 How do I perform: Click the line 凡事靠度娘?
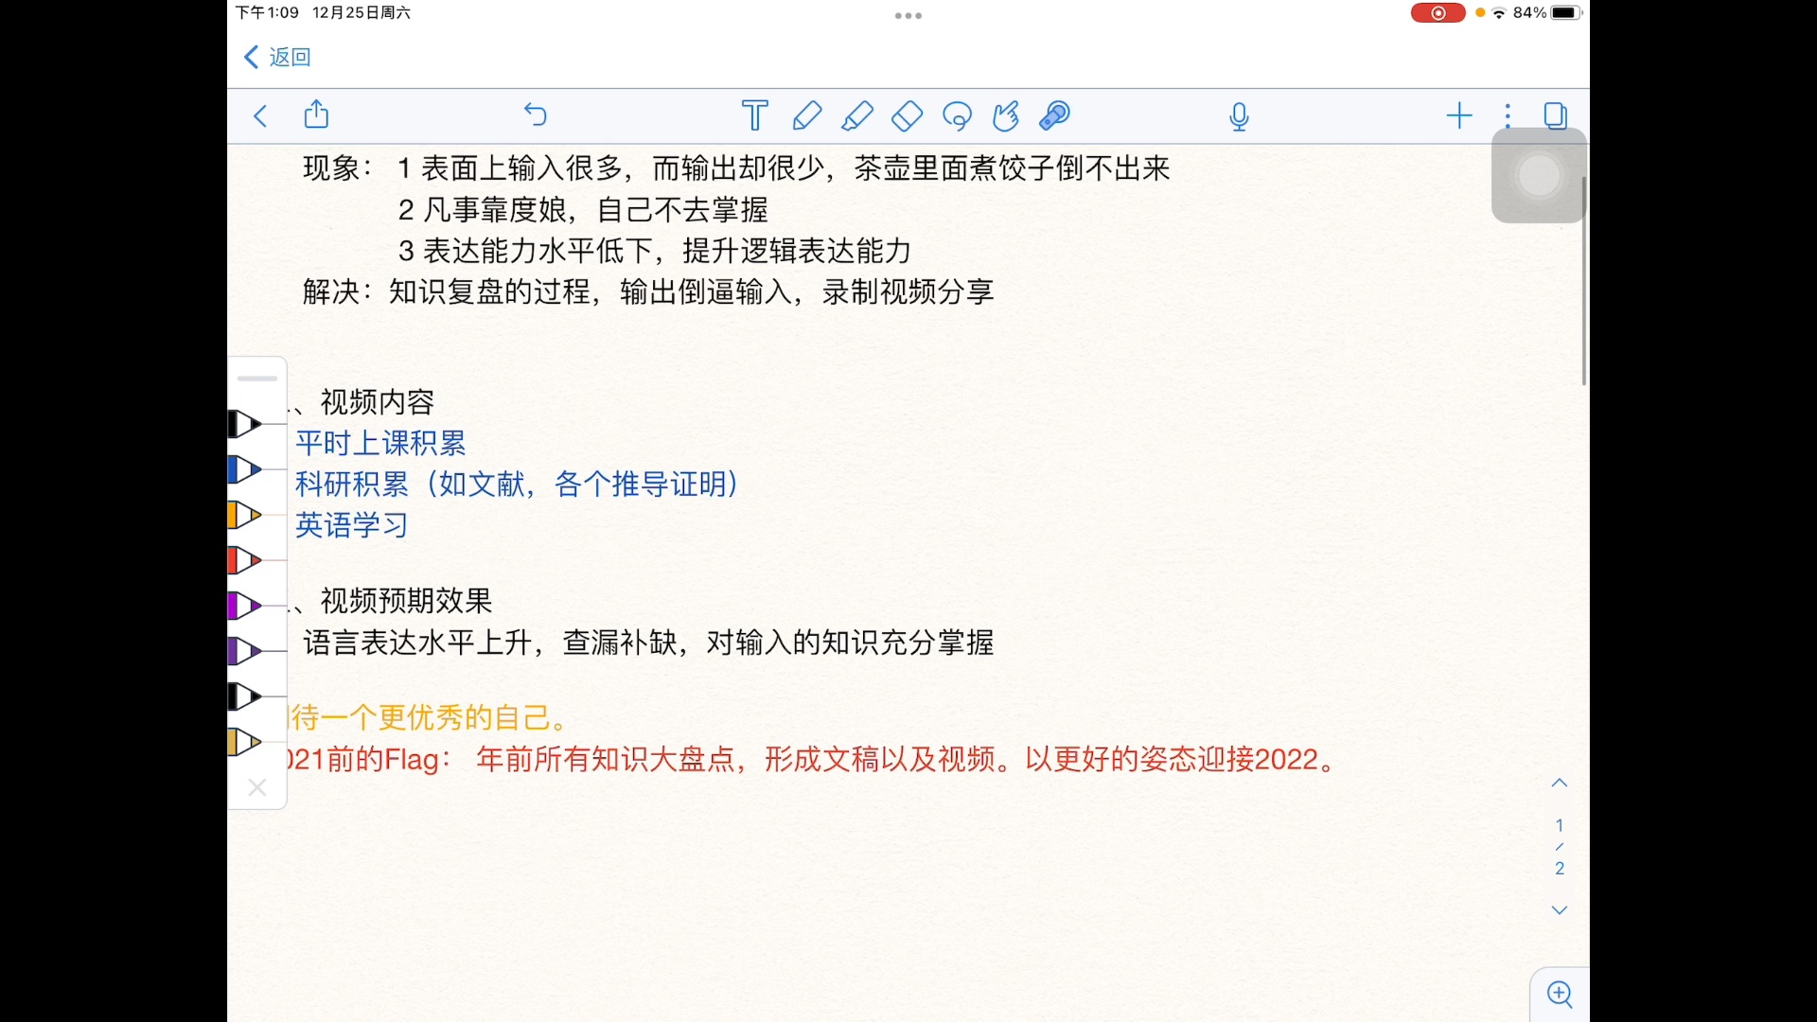pyautogui.click(x=583, y=209)
